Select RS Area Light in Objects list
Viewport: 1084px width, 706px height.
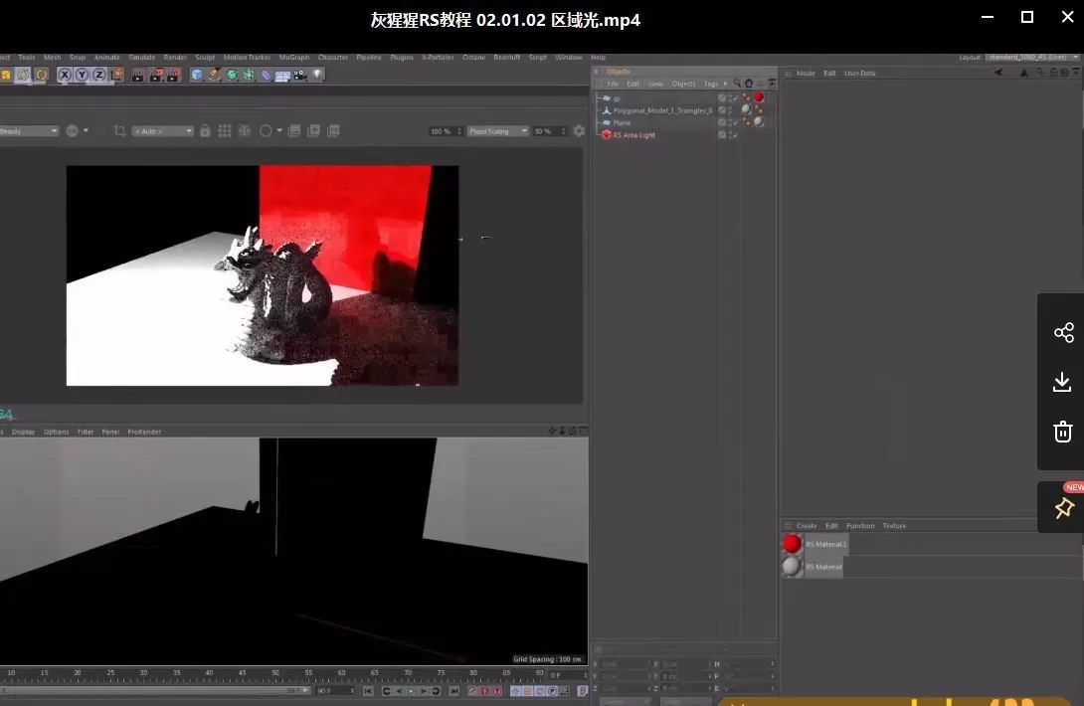click(633, 135)
